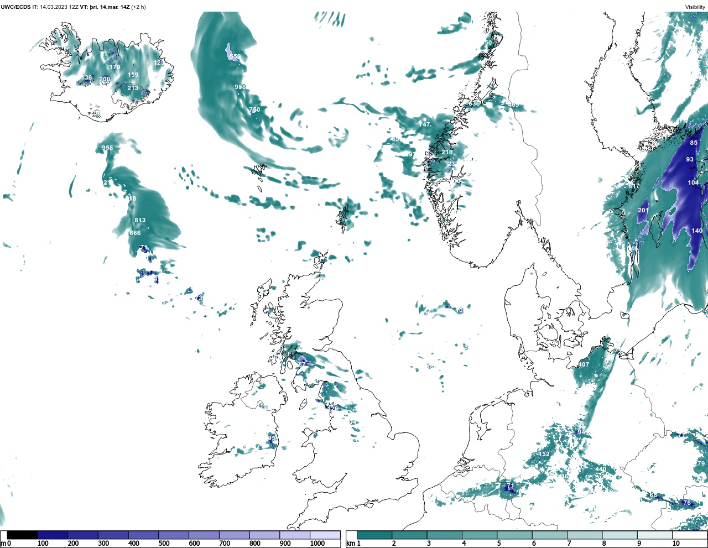The height and width of the screenshot is (548, 708).
Task: Click the 'VT: þri. 14.mar. 14Z' text
Action: click(105, 7)
